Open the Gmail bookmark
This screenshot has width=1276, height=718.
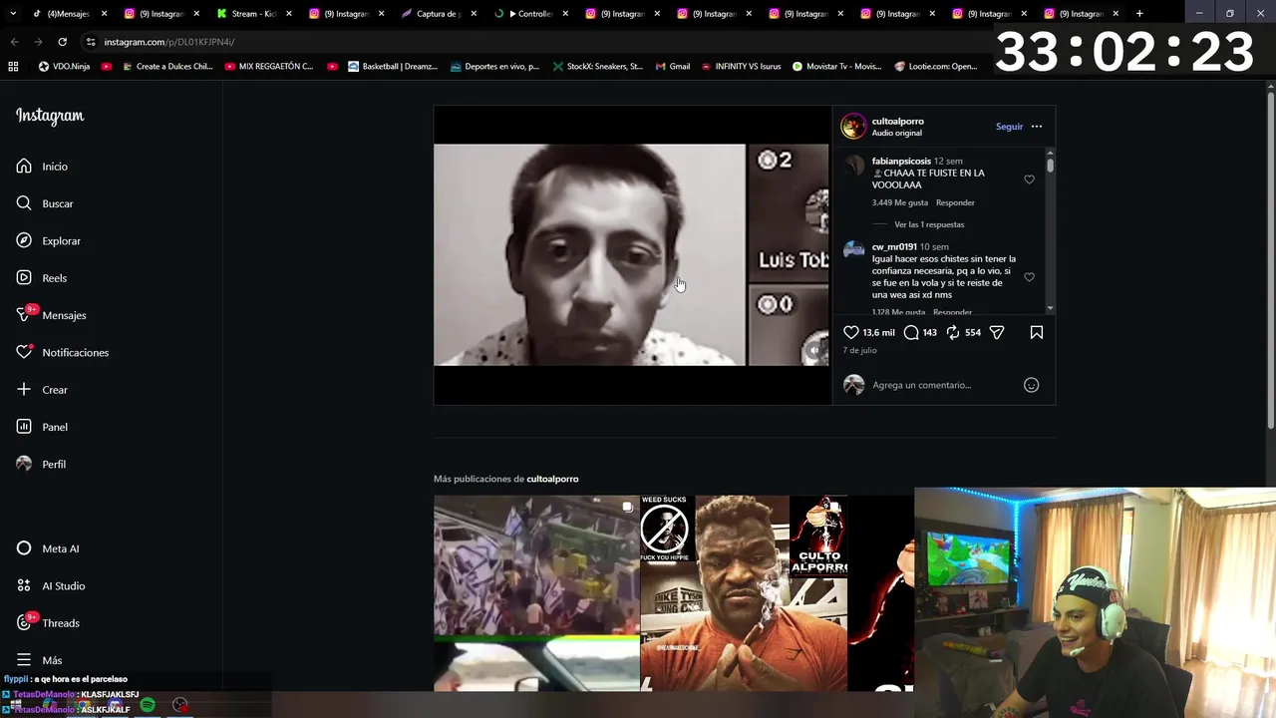673,67
